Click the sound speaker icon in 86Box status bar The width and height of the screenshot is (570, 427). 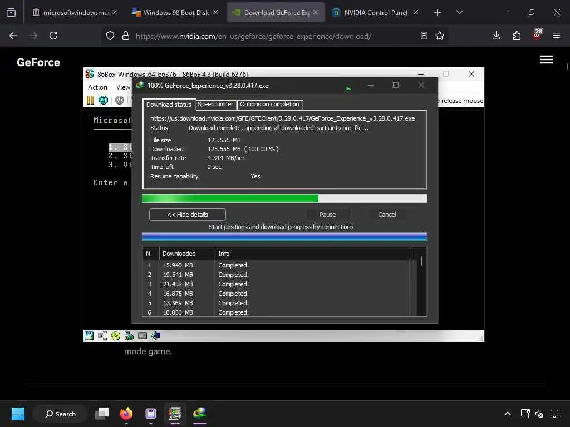tap(156, 336)
